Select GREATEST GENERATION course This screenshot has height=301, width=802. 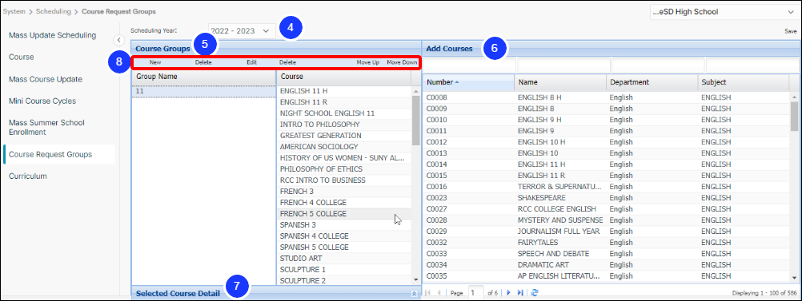pyautogui.click(x=343, y=136)
